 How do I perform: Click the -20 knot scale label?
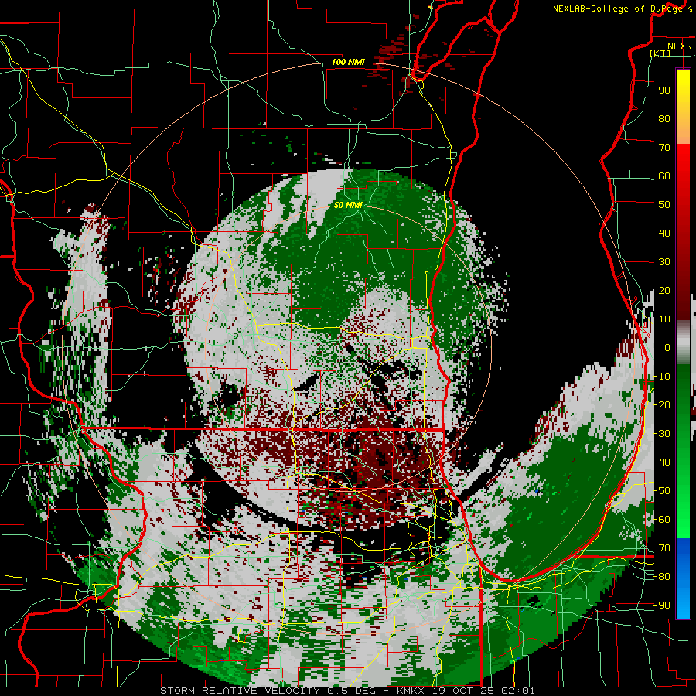coord(661,404)
